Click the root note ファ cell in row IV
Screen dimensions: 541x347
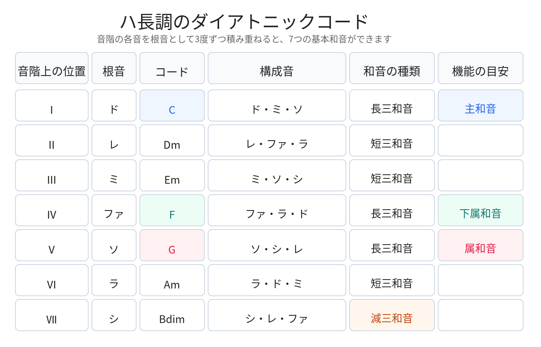click(114, 210)
